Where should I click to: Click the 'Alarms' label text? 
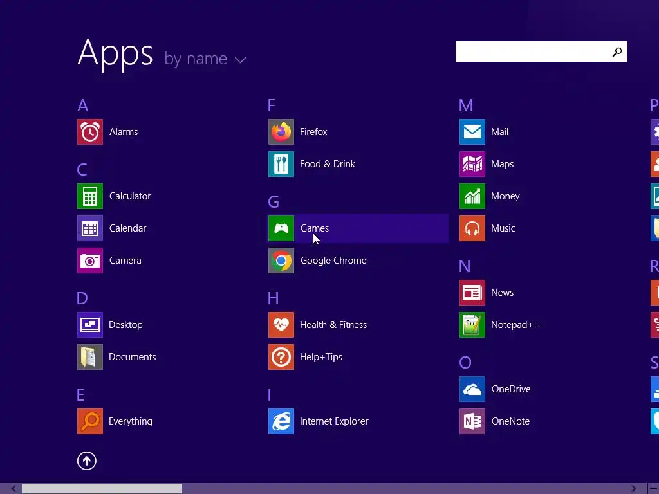[x=124, y=132]
